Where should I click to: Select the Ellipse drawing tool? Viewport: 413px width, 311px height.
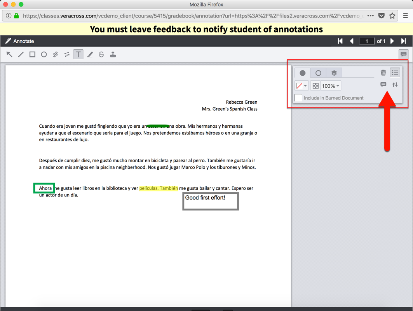click(44, 54)
